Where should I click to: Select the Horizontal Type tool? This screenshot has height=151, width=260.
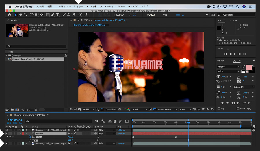[58, 15]
